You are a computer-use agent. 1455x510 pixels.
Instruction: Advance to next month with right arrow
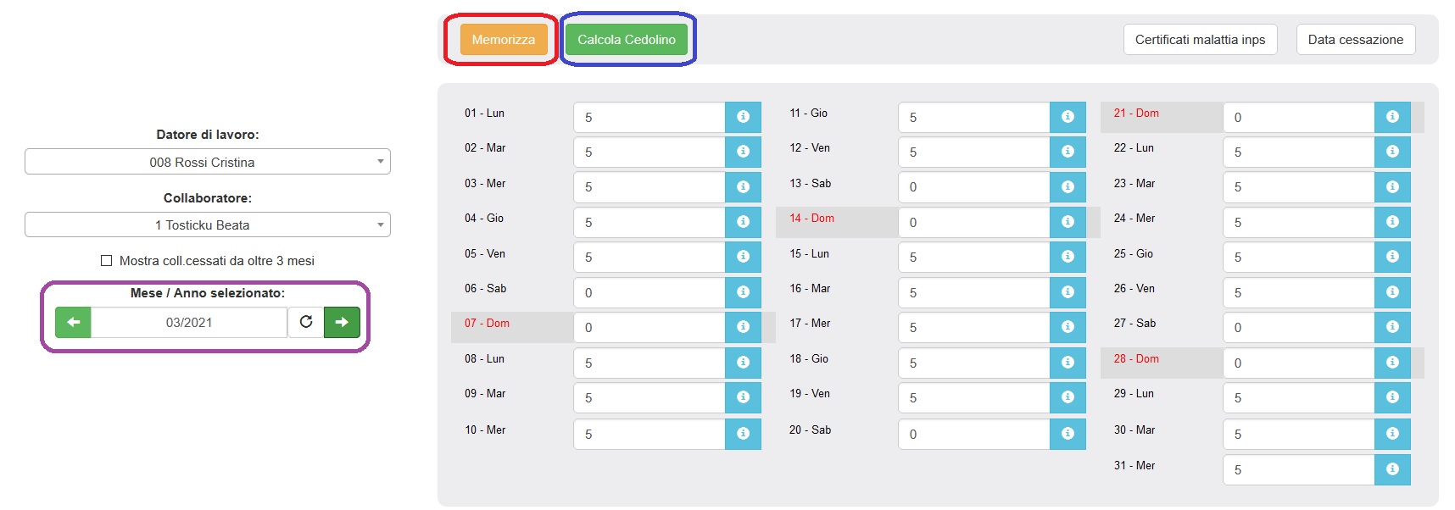(x=342, y=322)
